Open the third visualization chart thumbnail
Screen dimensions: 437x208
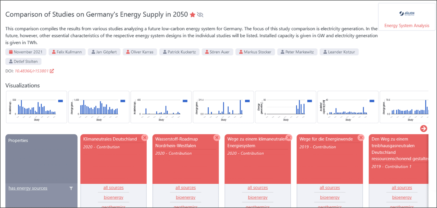(x=161, y=107)
